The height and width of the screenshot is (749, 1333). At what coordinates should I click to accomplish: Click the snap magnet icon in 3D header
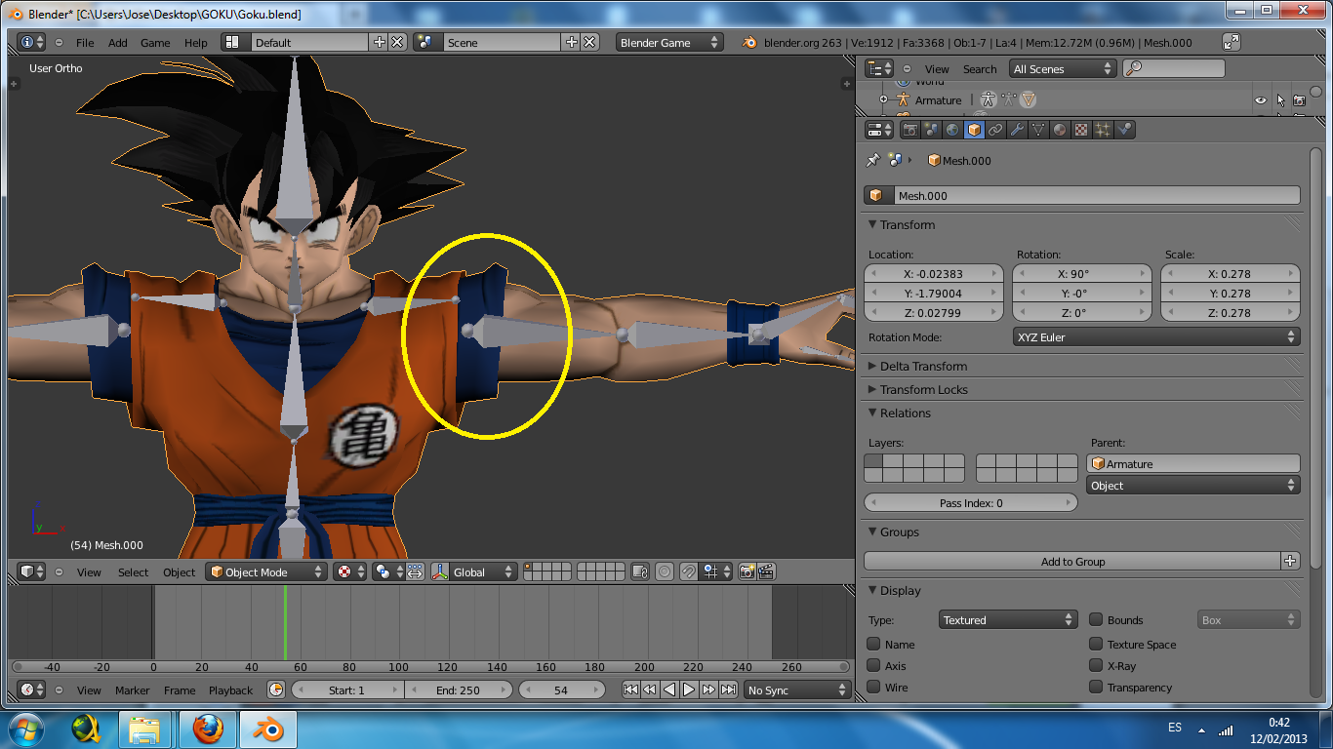[689, 572]
